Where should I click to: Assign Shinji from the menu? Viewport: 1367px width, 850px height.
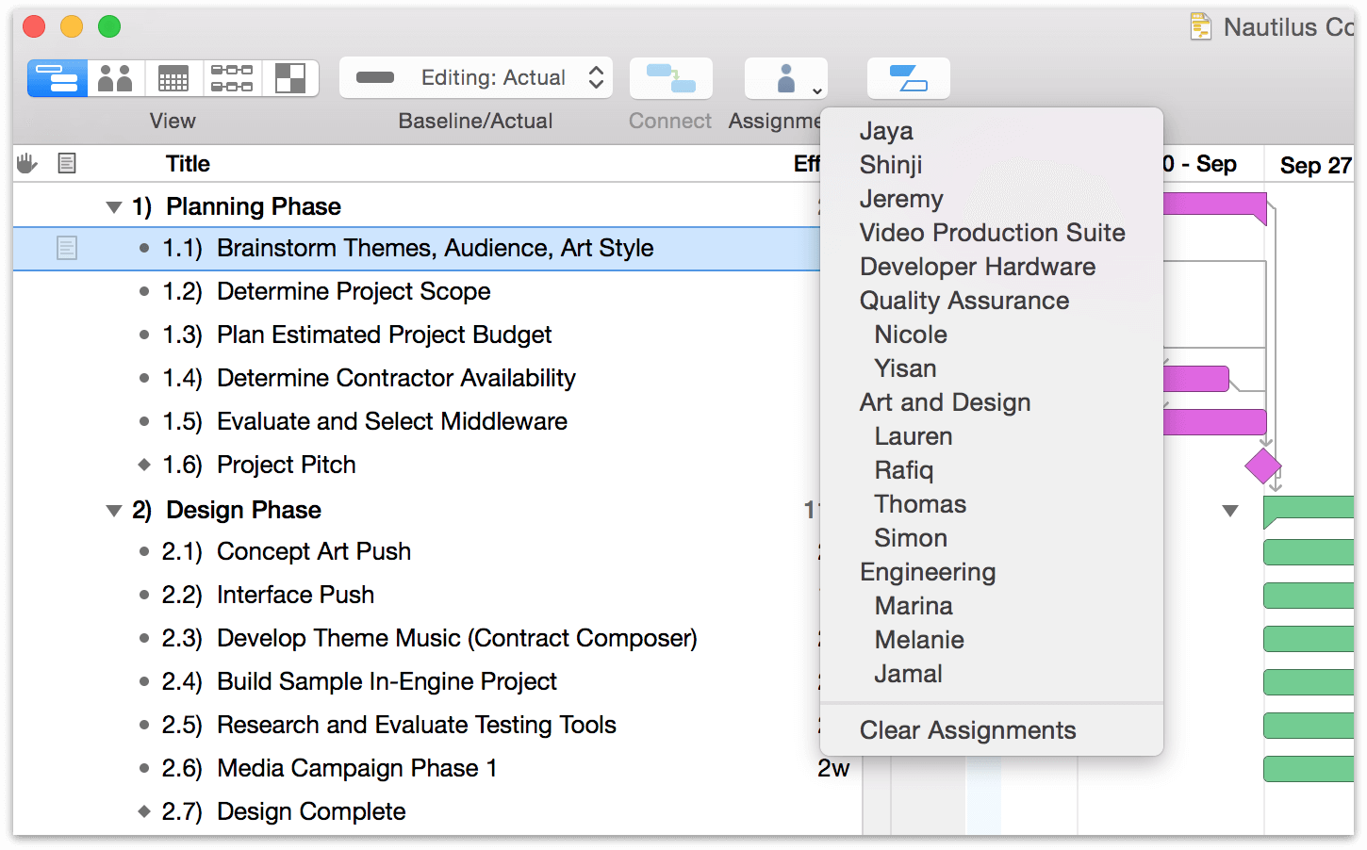pyautogui.click(x=992, y=165)
